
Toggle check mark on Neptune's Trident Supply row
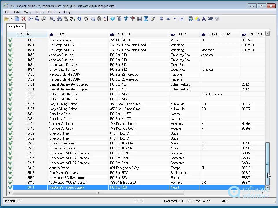click(10, 187)
